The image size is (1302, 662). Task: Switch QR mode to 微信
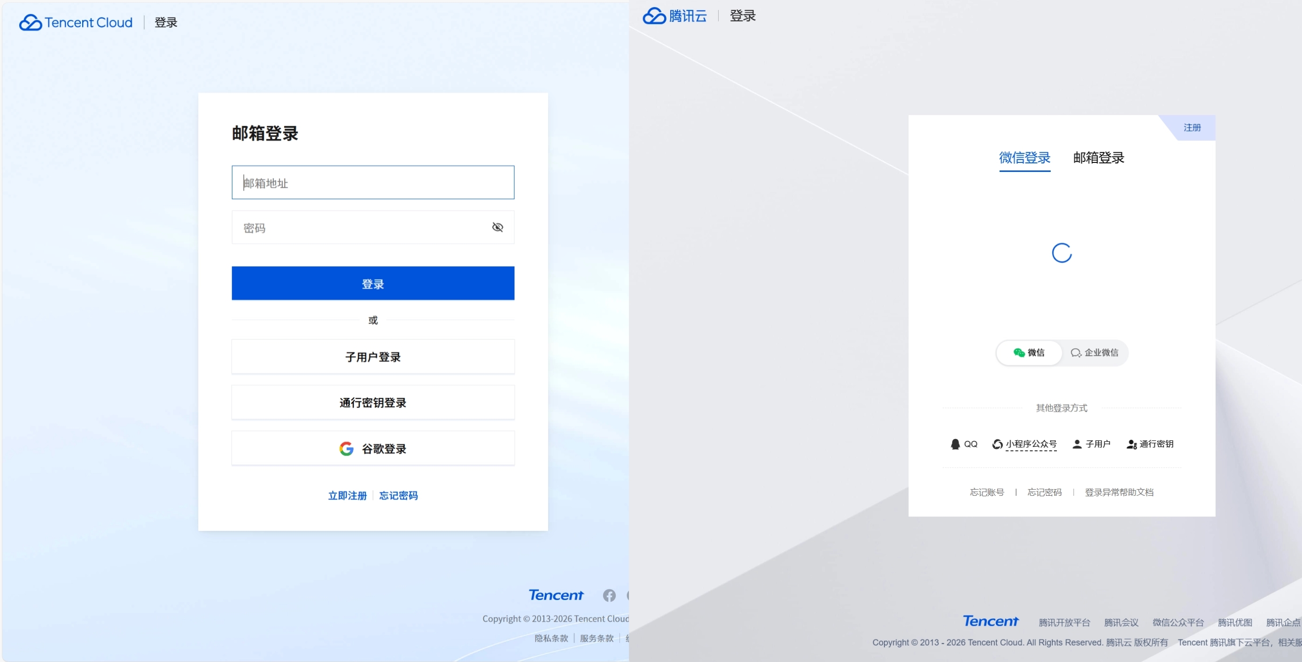coord(1029,352)
